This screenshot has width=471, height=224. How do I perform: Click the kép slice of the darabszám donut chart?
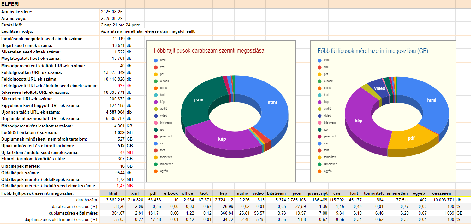[222, 139]
